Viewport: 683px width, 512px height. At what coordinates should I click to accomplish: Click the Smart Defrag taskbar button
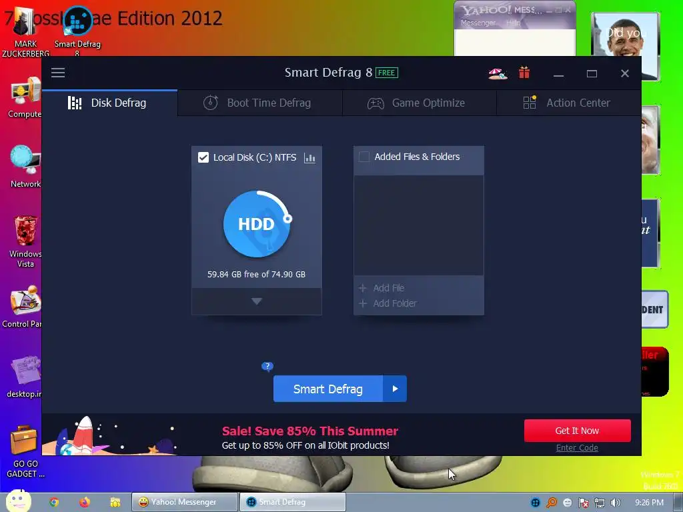(x=293, y=502)
